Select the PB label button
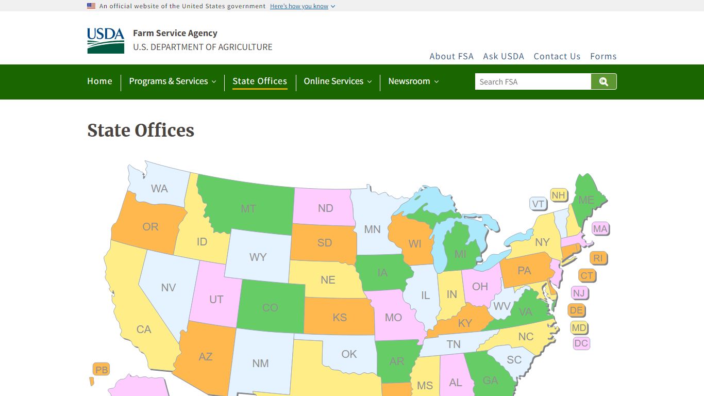Image resolution: width=704 pixels, height=396 pixels. 102,370
